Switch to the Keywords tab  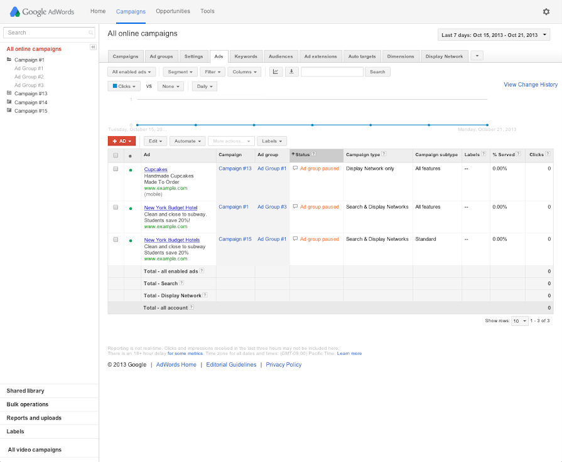[246, 56]
